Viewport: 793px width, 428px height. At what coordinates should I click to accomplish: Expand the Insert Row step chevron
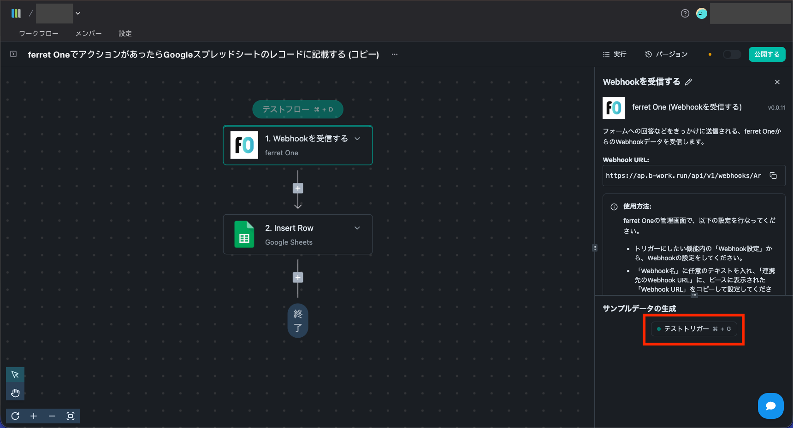coord(357,228)
